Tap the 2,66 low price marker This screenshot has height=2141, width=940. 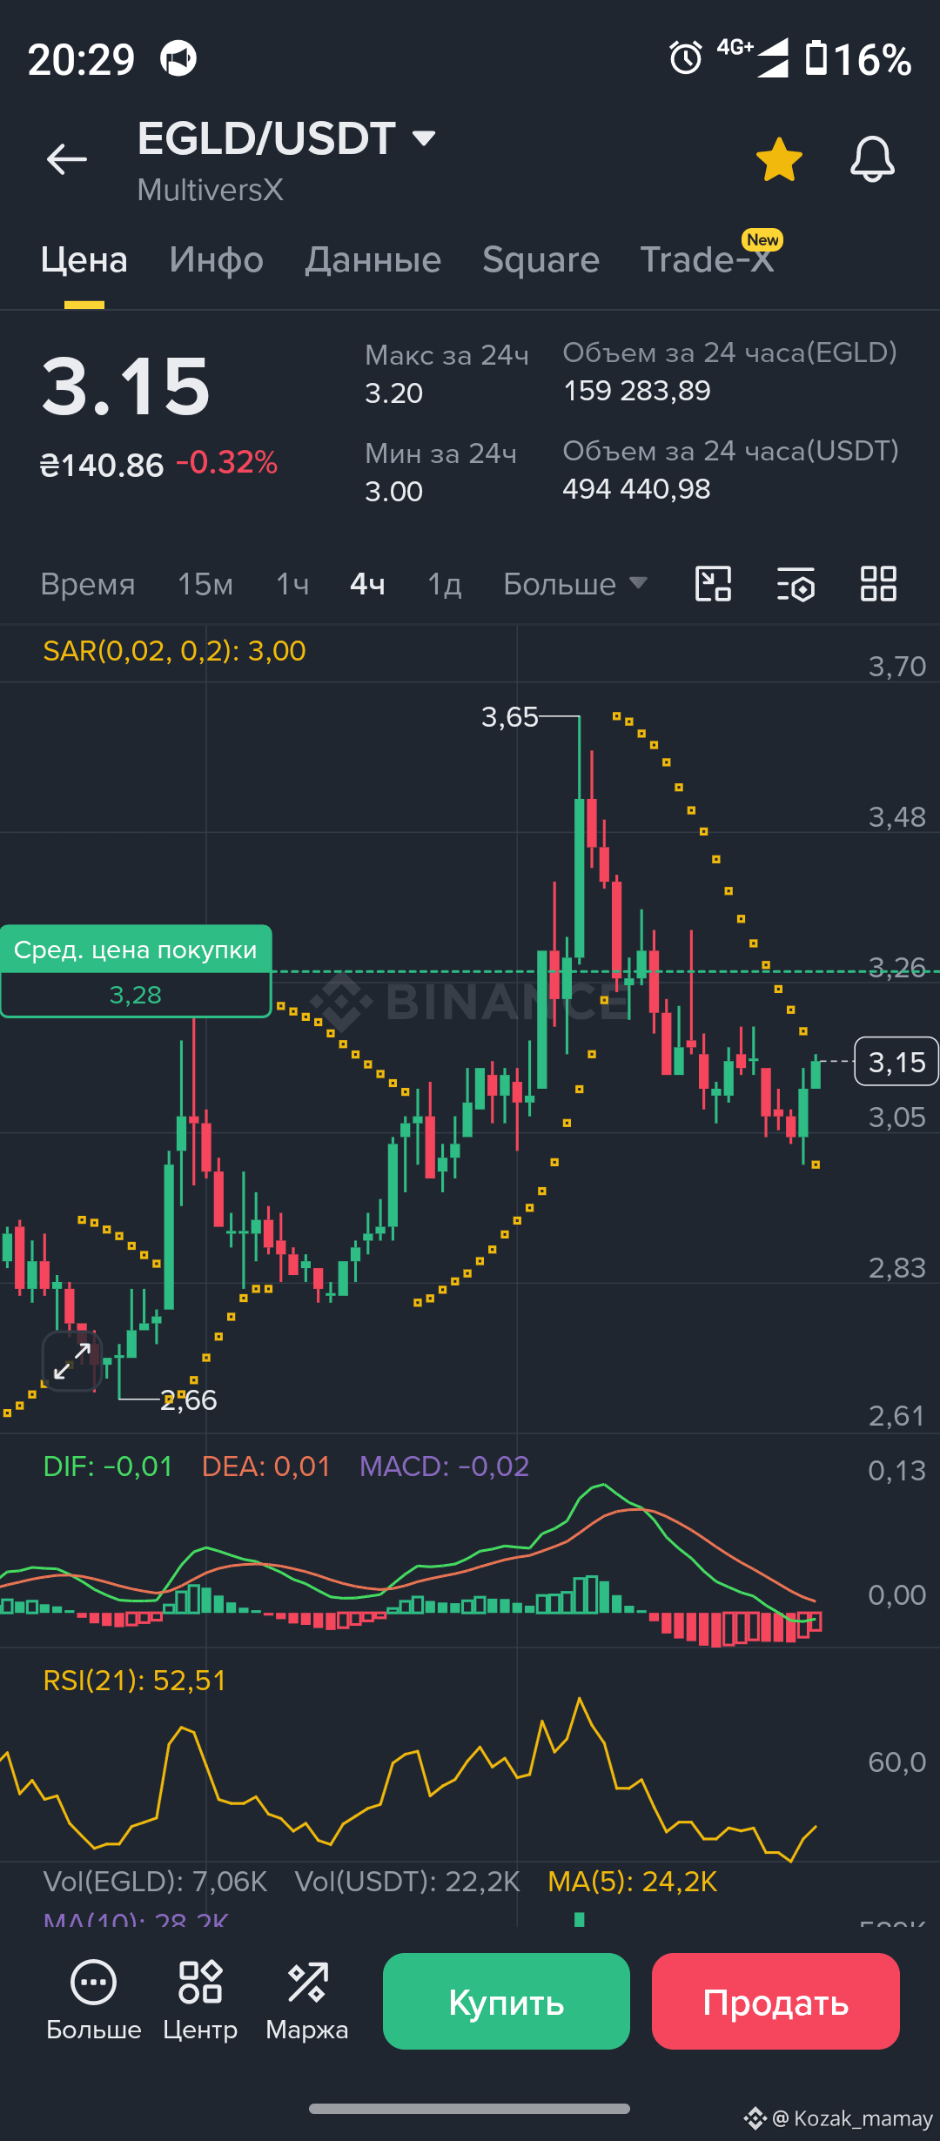tap(189, 1400)
